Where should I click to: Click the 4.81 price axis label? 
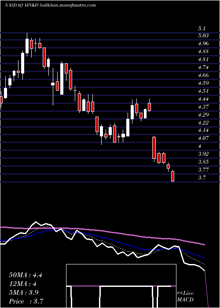point(203,59)
